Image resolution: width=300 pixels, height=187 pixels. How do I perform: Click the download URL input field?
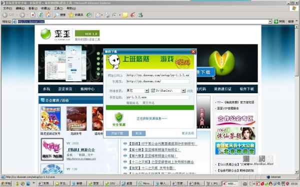tap(157, 75)
